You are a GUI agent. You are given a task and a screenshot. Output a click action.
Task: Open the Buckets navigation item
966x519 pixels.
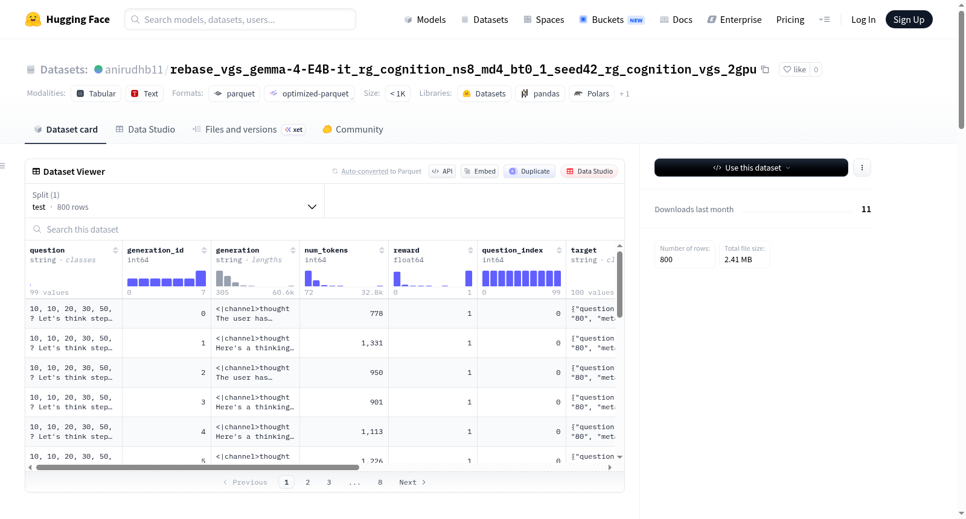(x=612, y=19)
